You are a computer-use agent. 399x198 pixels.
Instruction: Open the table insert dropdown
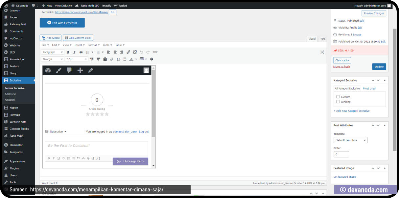pos(143,59)
